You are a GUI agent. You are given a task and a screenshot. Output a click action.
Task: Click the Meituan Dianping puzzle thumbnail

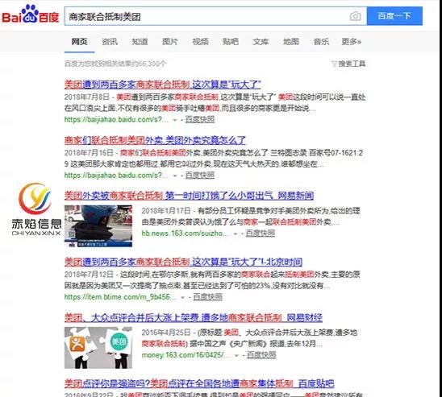tap(98, 348)
